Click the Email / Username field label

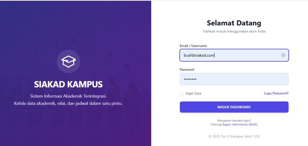(x=193, y=46)
